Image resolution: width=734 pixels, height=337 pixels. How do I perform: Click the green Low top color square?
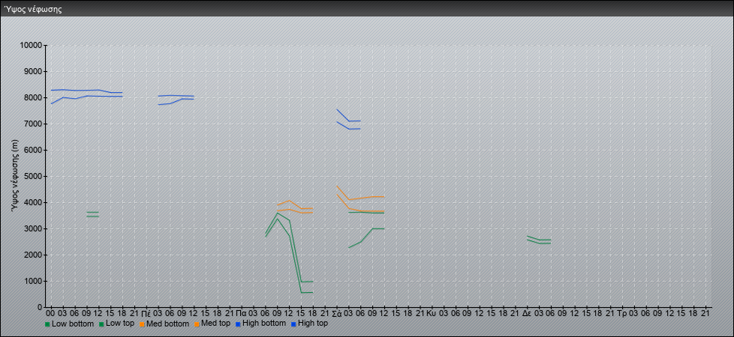tap(101, 324)
